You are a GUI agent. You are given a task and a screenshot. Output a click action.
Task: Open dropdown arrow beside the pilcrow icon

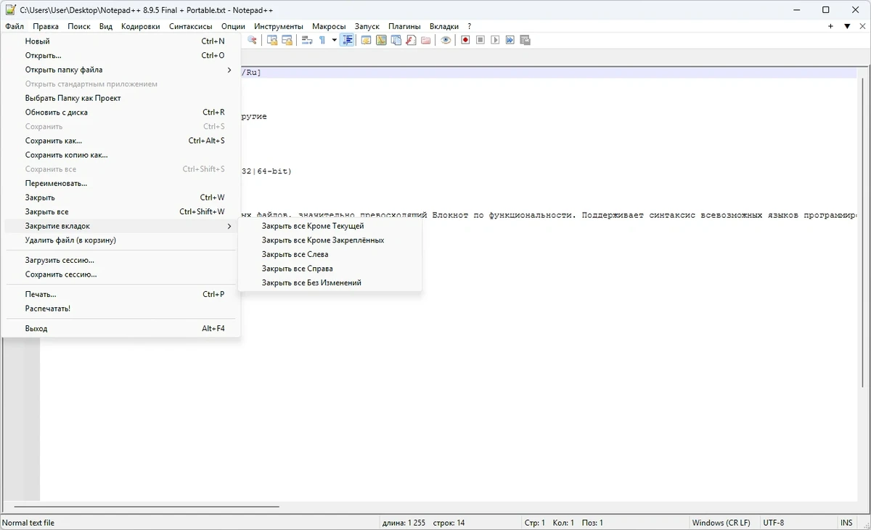click(x=335, y=40)
